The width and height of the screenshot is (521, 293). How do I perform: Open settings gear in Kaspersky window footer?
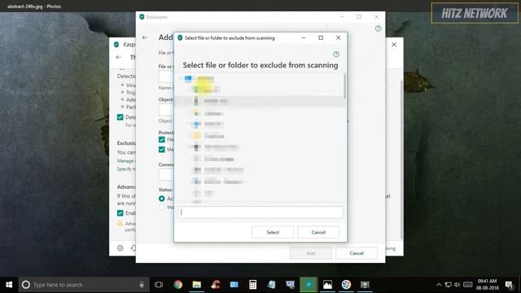(120, 248)
